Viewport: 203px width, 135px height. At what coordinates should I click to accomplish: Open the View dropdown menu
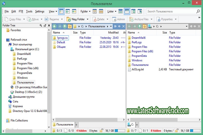(52, 12)
